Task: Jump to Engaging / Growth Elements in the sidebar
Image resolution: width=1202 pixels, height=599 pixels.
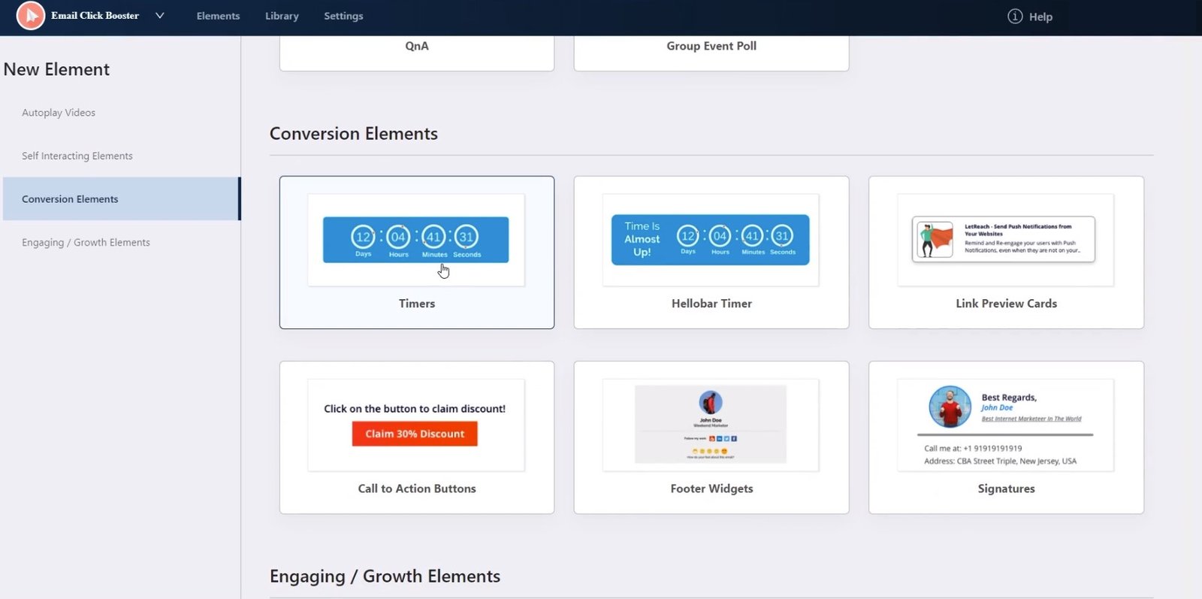Action: point(86,242)
